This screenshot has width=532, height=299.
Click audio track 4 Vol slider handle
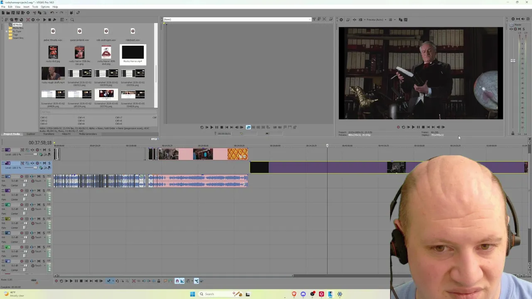25,181
